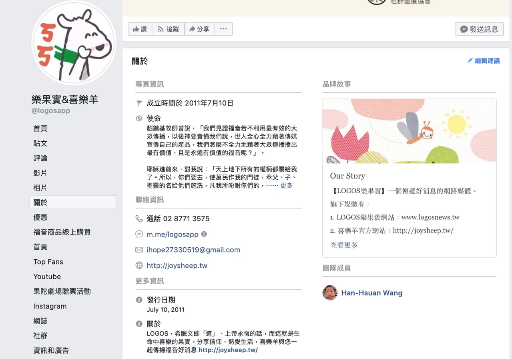Image resolution: width=512 pixels, height=359 pixels.
Task: Open the Our Story cover illustration
Action: point(409,131)
